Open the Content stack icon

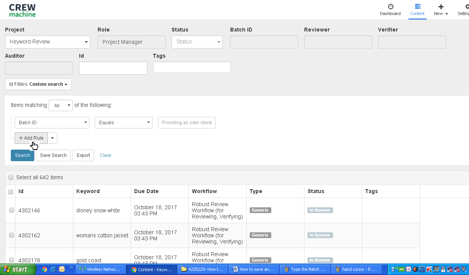click(x=417, y=7)
